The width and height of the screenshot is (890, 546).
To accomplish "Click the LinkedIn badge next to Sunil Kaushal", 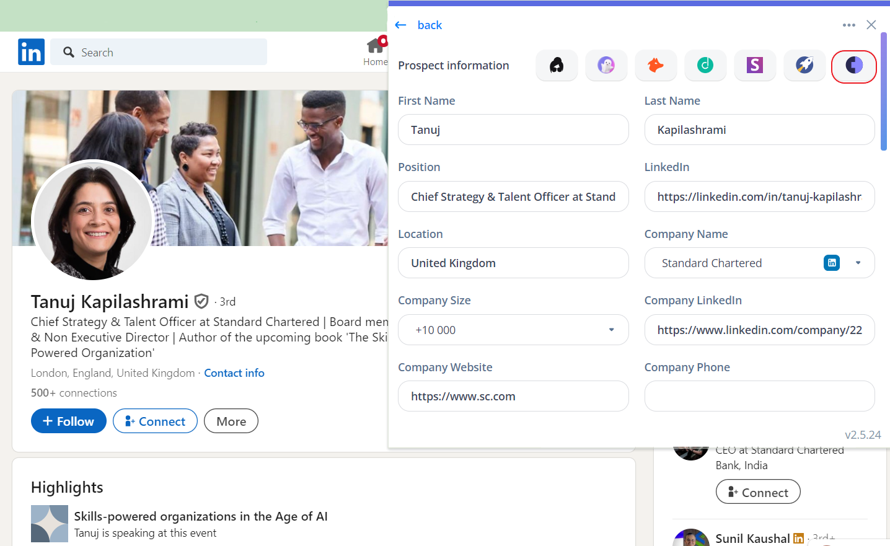I will click(798, 539).
